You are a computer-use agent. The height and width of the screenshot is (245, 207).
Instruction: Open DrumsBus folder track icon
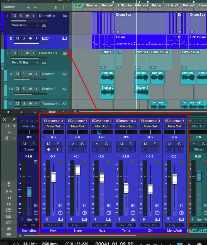tap(65, 16)
